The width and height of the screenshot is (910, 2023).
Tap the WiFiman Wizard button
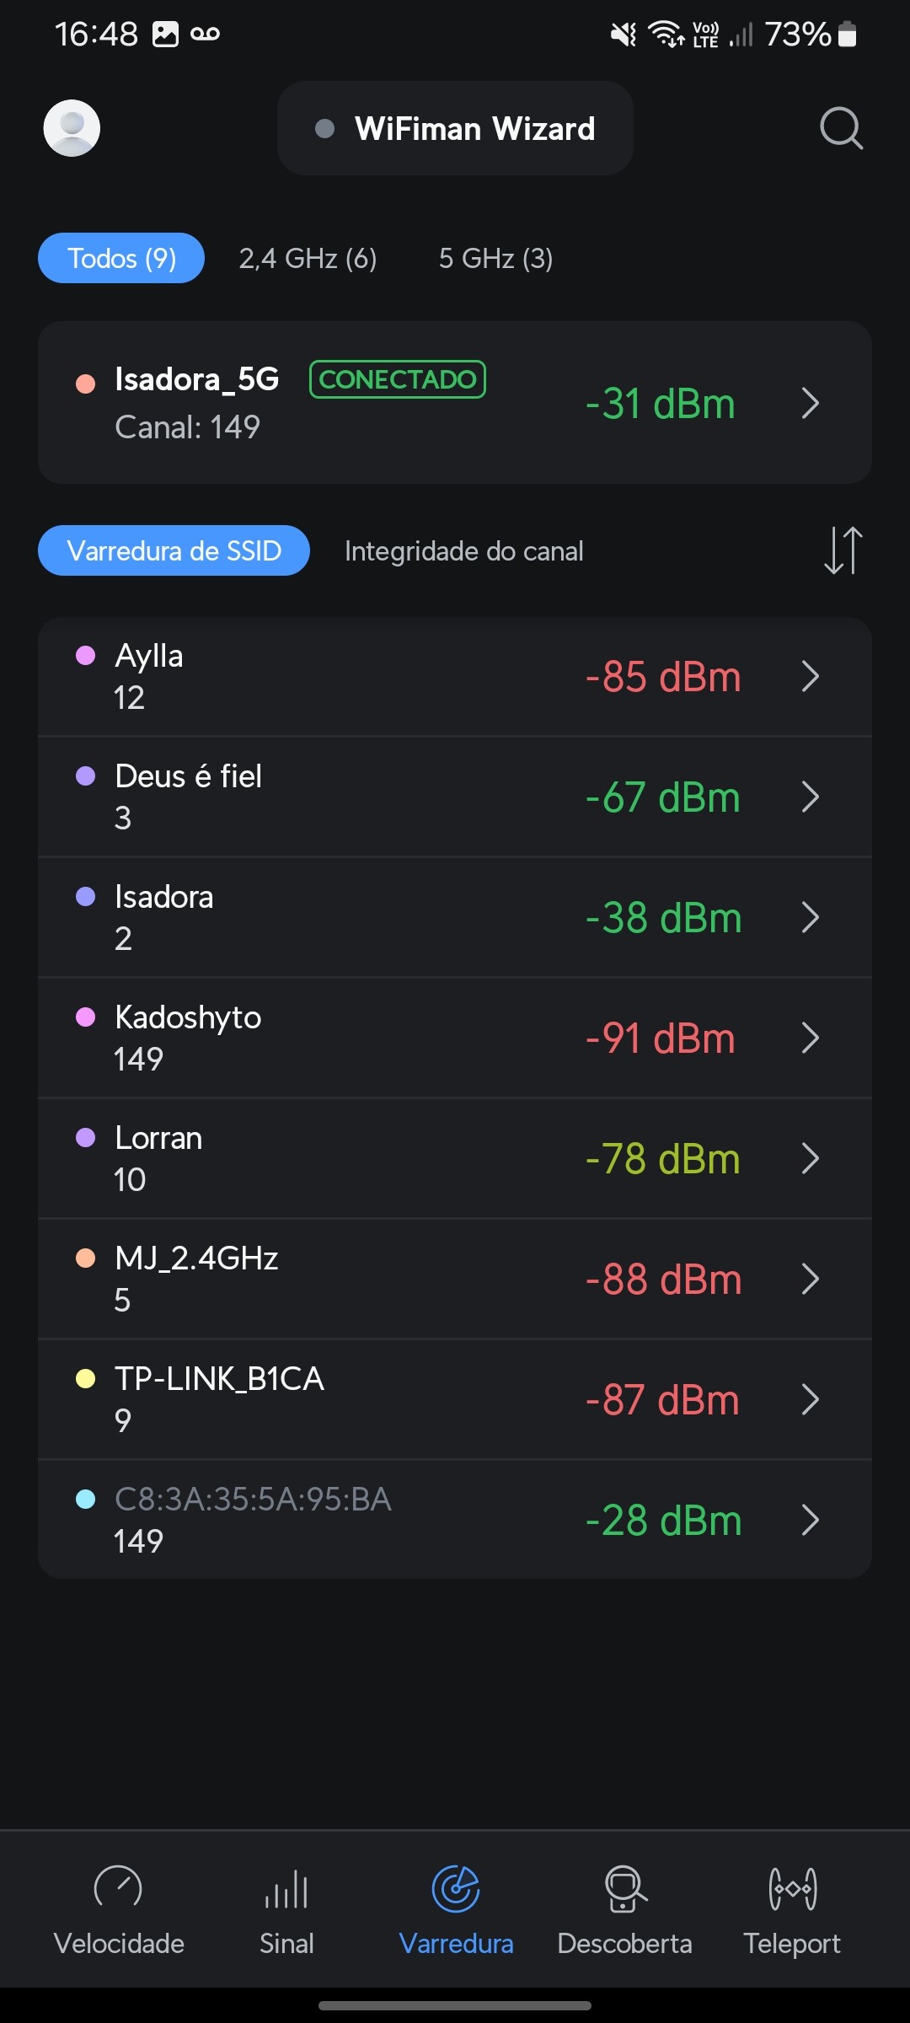[455, 128]
